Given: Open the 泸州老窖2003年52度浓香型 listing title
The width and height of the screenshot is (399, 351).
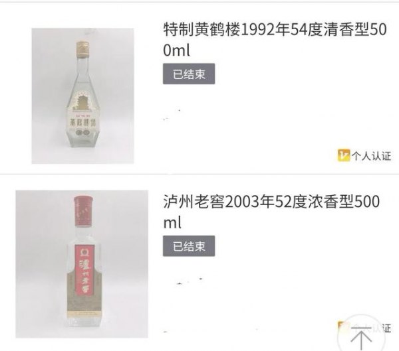Looking at the screenshot, I should 271,212.
